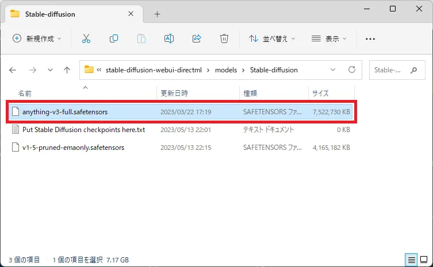Switch to large thumbnails view layout
This screenshot has width=433, height=267.
click(x=423, y=260)
